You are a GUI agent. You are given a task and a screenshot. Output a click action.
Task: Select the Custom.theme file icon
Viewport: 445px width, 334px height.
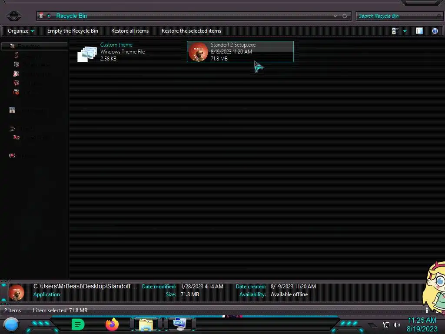[87, 53]
